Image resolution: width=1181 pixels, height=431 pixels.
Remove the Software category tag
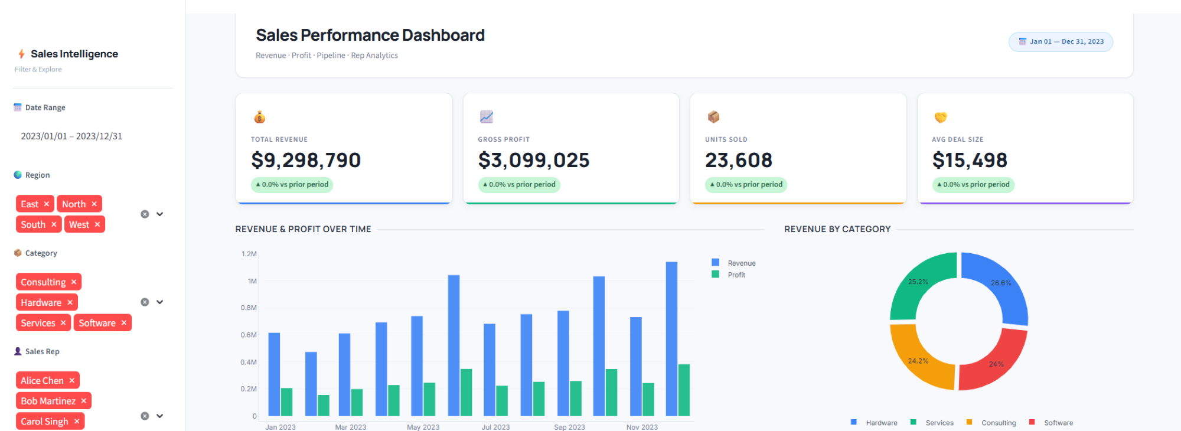click(x=124, y=323)
